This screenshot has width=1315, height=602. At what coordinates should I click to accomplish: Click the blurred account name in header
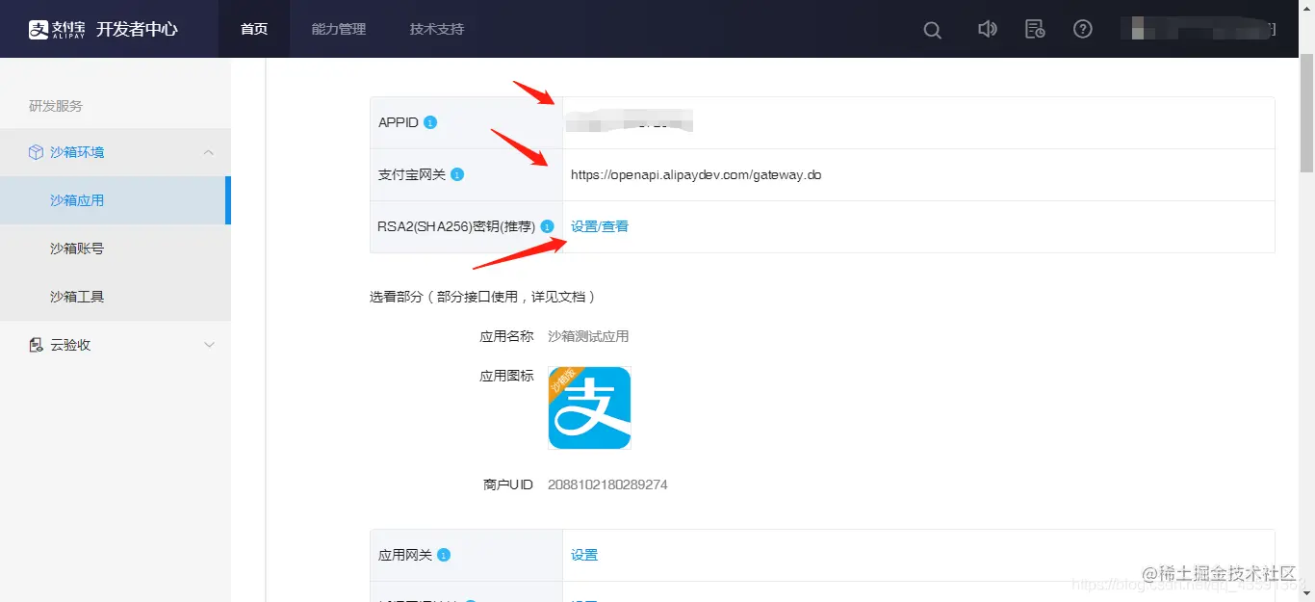click(x=1199, y=29)
